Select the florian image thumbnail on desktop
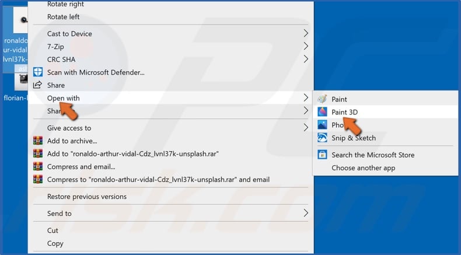This screenshot has height=255, width=461. (x=21, y=82)
